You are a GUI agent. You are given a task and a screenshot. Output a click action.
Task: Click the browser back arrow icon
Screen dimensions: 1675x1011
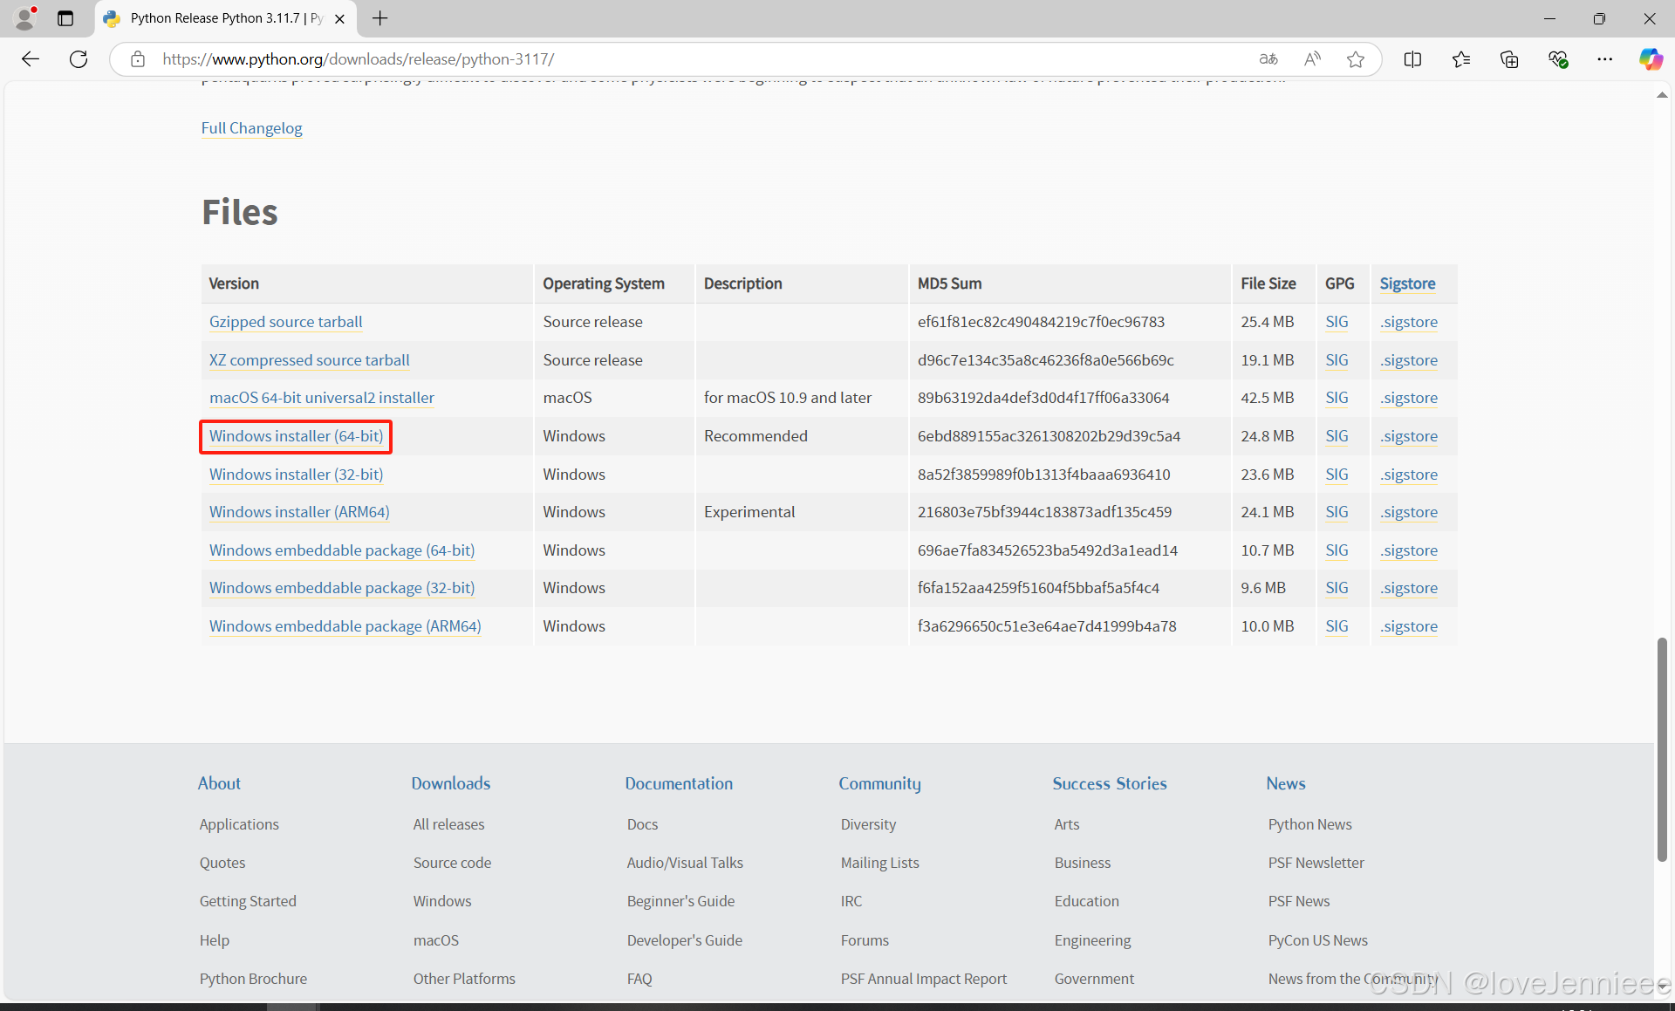click(x=31, y=59)
